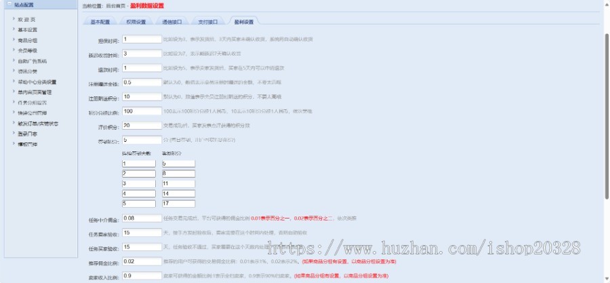The image size is (610, 283).
Task: Click the arrow bullet beside 商品分组
Action: tap(14, 40)
